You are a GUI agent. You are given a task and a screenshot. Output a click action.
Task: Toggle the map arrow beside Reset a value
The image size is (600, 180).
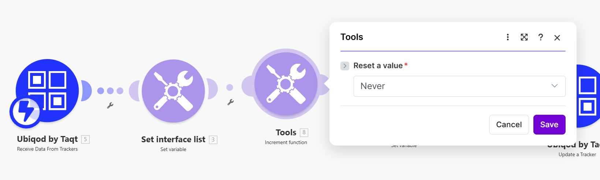coord(344,66)
